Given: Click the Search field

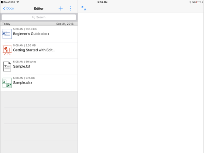Looking at the screenshot, I should click(39, 17).
